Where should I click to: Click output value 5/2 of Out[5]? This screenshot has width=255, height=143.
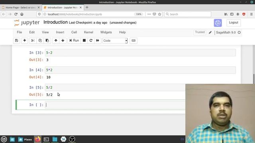(x=49, y=95)
